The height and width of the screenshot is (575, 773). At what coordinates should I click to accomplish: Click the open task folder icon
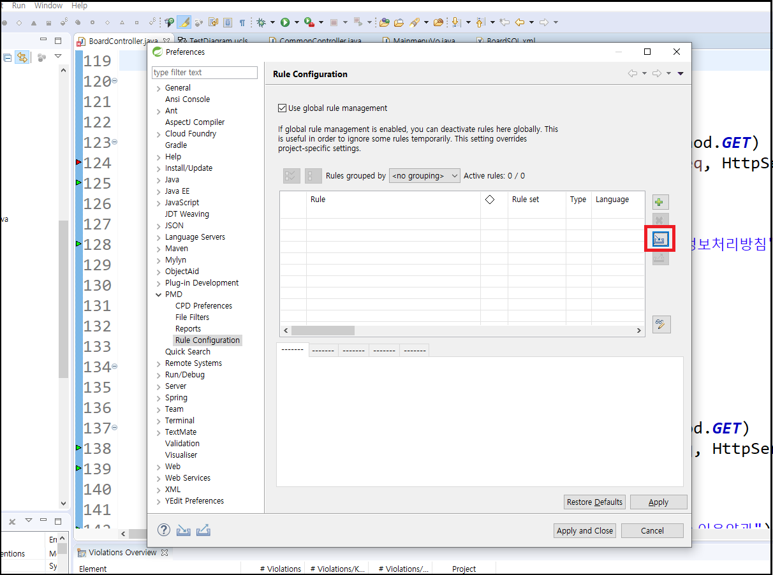[399, 22]
